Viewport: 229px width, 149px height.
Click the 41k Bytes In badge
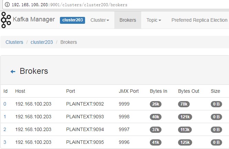(x=156, y=142)
